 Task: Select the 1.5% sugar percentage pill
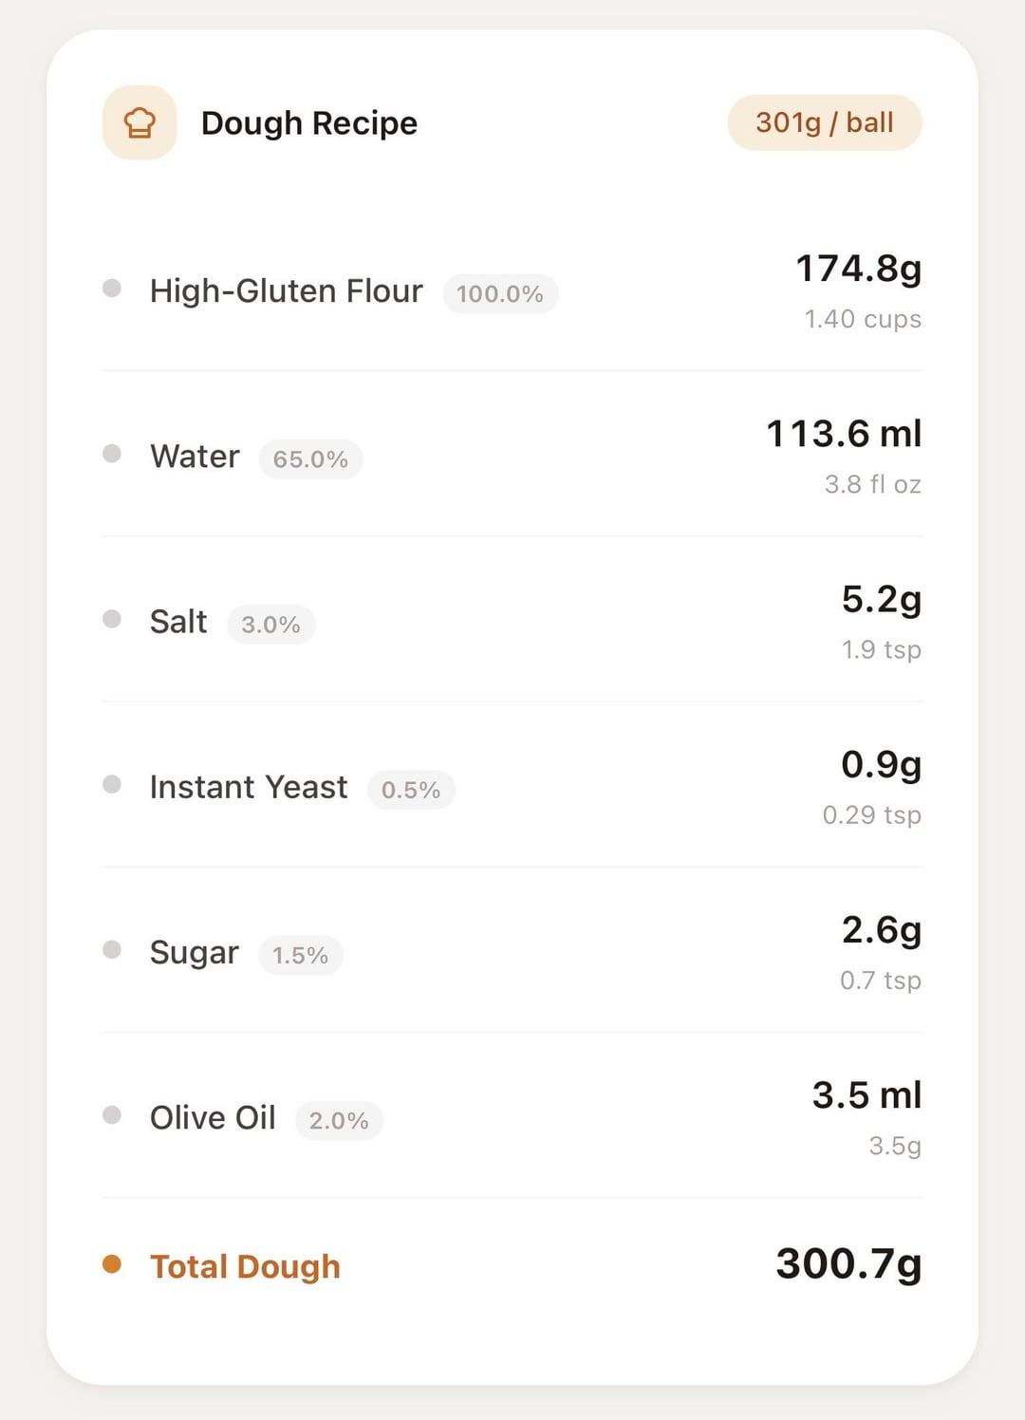pos(300,955)
